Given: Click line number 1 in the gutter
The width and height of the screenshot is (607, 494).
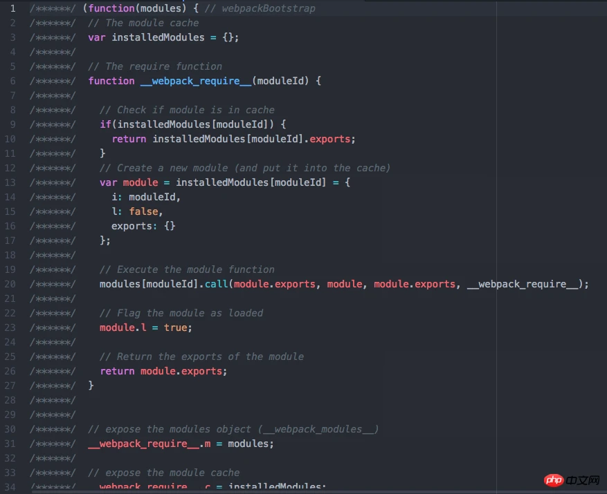Looking at the screenshot, I should coord(12,8).
